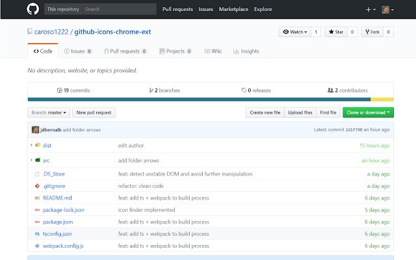View the 2 branches
Screen dimensions: 416x260
point(164,90)
